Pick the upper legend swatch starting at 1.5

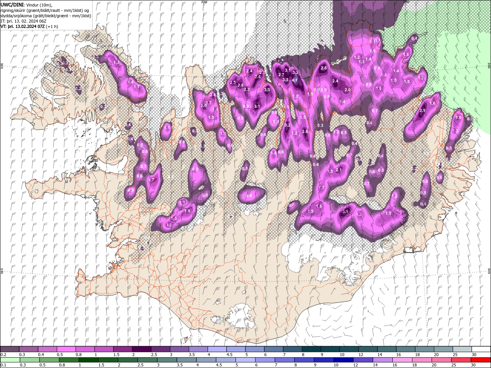[123, 349]
